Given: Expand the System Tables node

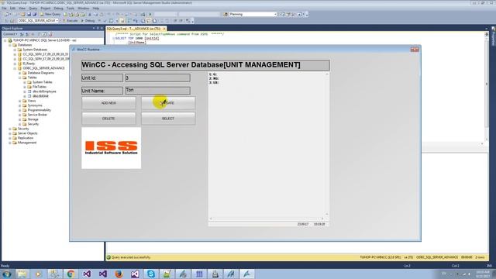Looking at the screenshot, I should [x=25, y=82].
